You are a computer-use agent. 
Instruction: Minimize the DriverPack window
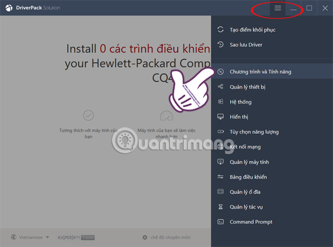pos(293,8)
